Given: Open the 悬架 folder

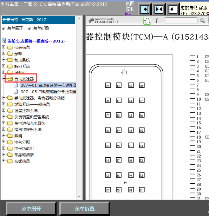Looking at the screenshot, I should coord(18,54).
